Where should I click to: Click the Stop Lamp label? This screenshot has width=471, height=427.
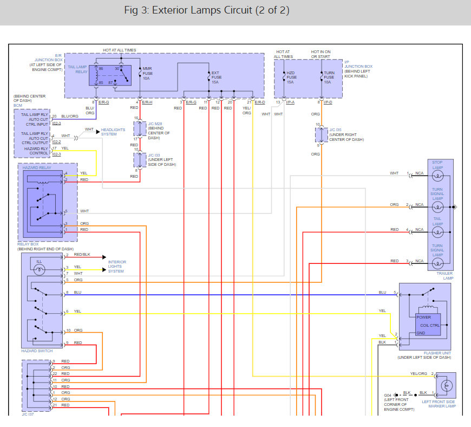click(437, 165)
